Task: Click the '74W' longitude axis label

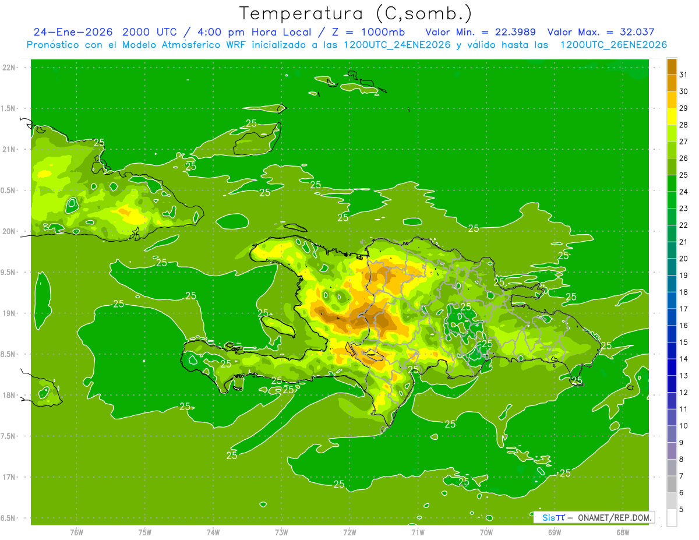Action: tap(213, 532)
